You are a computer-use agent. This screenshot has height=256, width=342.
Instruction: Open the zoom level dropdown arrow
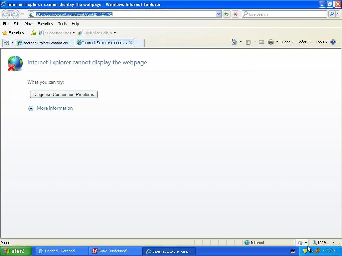(333, 243)
